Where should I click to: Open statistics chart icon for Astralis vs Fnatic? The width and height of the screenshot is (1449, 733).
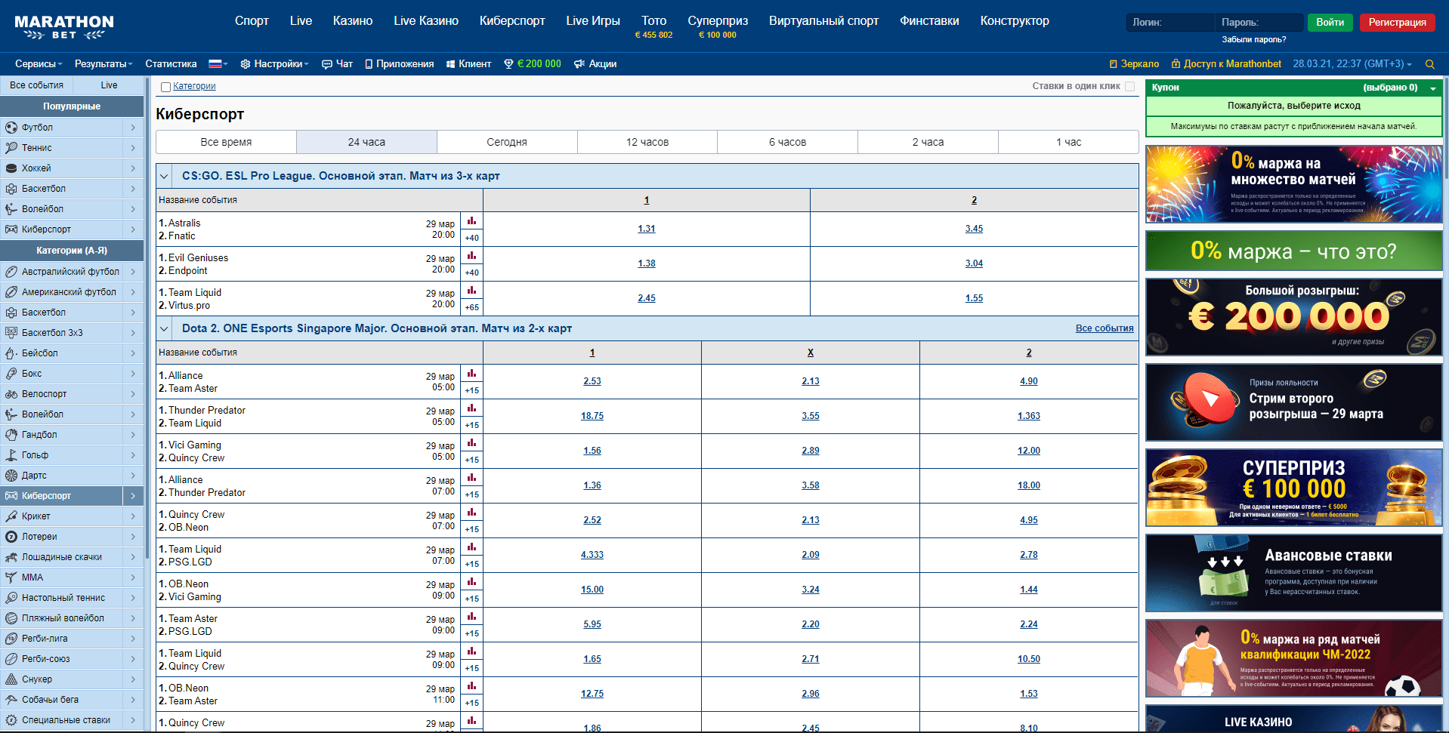pyautogui.click(x=471, y=221)
